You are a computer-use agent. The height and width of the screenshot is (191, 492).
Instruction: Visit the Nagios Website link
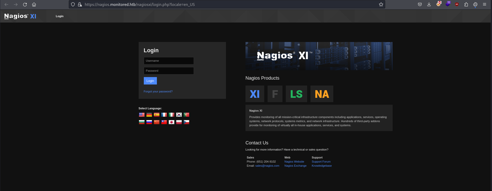click(x=294, y=162)
